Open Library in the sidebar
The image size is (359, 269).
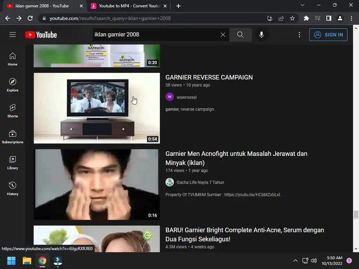[x=13, y=163]
